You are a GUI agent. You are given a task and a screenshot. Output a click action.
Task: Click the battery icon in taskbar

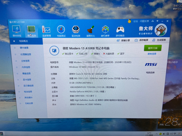[164, 134]
